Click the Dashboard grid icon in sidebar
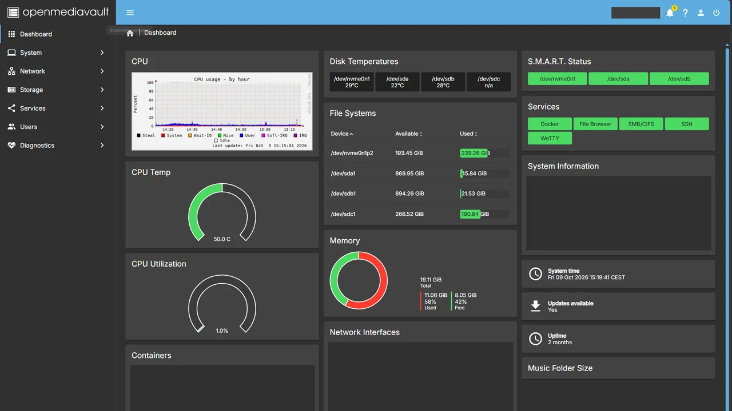 pos(11,34)
